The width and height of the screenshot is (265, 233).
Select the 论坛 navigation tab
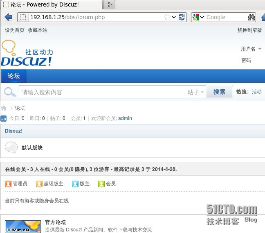pyautogui.click(x=13, y=76)
